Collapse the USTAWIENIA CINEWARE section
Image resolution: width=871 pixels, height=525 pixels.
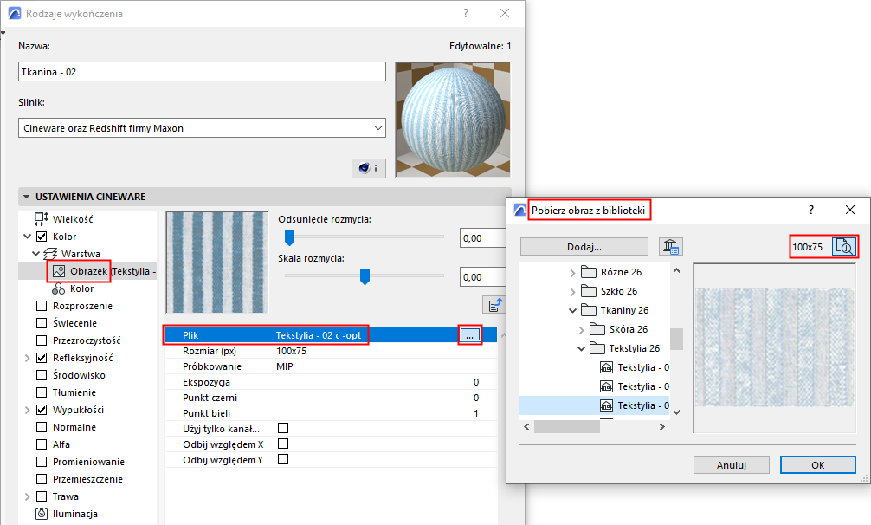[x=26, y=197]
